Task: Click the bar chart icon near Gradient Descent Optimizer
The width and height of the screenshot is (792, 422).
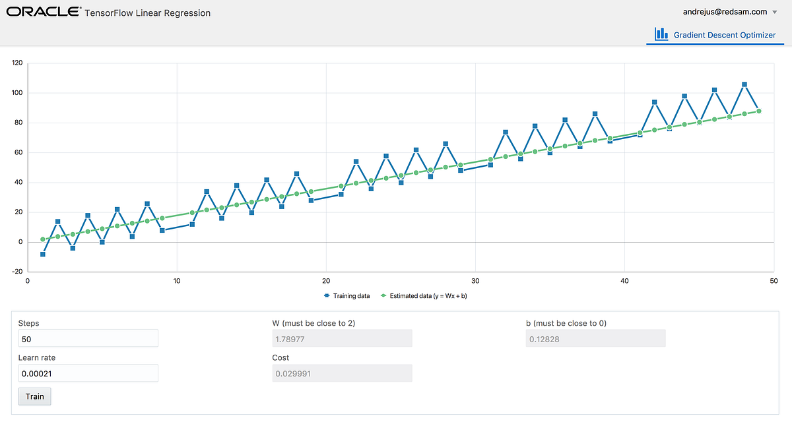Action: [661, 34]
